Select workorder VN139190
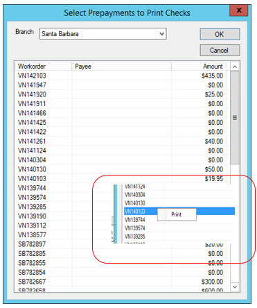Viewport: 257px width, 308px height. click(32, 216)
